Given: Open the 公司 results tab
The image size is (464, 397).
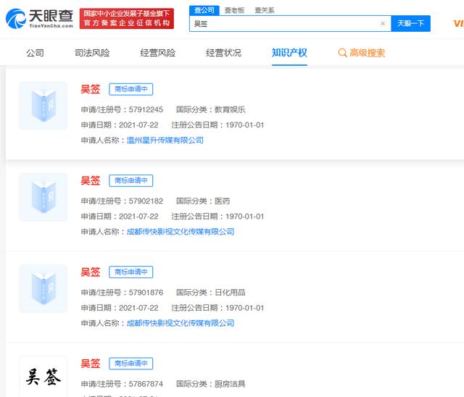Looking at the screenshot, I should [x=36, y=53].
